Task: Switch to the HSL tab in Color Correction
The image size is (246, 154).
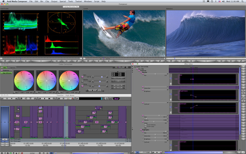Action: [x=4, y=68]
